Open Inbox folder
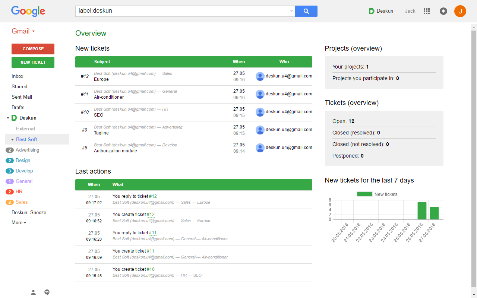Screen dimensions: 477x298 (18, 76)
